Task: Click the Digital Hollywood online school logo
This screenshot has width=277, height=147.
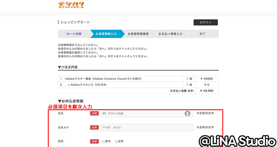Action: coord(71,5)
